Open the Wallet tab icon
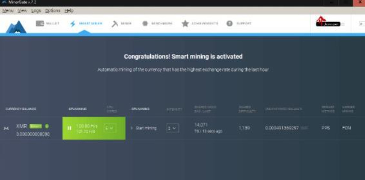Image resolution: width=365 pixels, height=180 pixels. click(x=40, y=23)
